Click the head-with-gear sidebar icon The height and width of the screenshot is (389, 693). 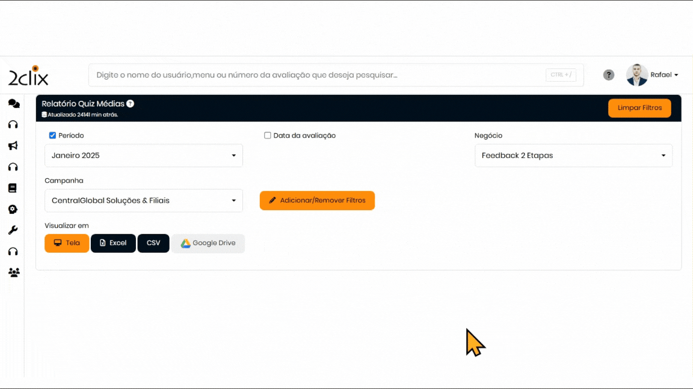point(13,210)
